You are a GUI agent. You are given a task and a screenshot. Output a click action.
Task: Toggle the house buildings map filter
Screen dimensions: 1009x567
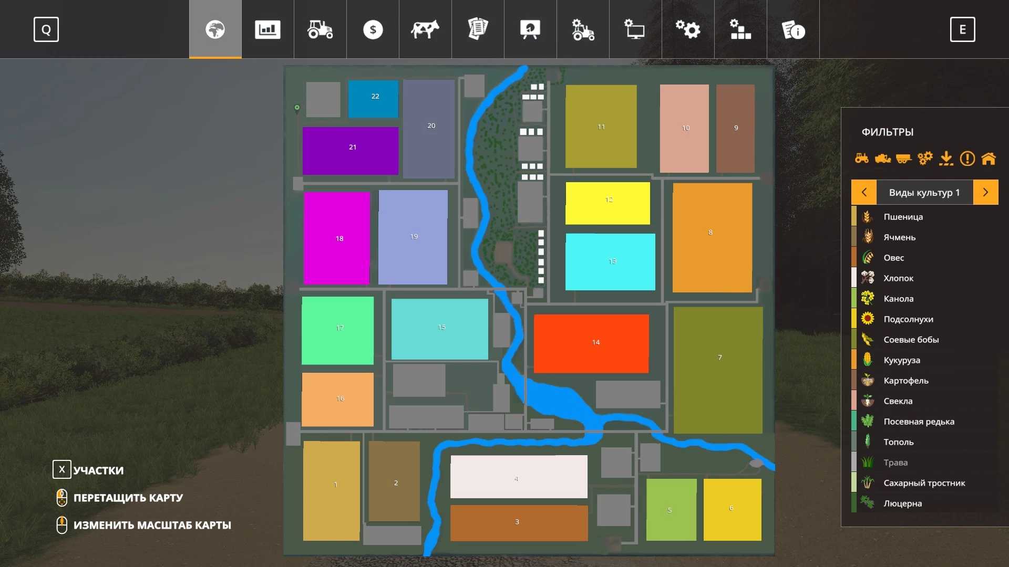[989, 158]
